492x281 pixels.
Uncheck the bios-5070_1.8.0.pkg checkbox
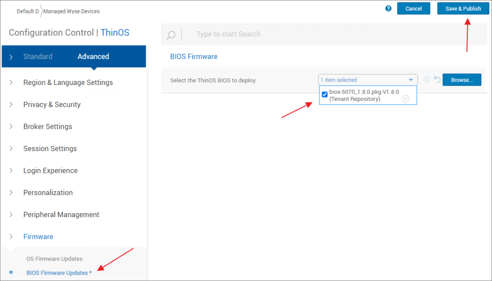click(x=325, y=95)
